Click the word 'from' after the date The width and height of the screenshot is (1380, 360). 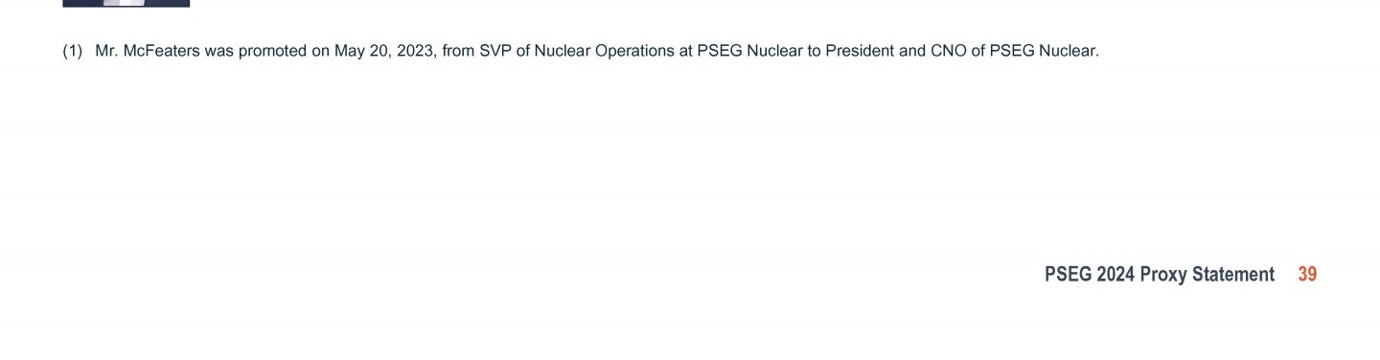(x=458, y=51)
